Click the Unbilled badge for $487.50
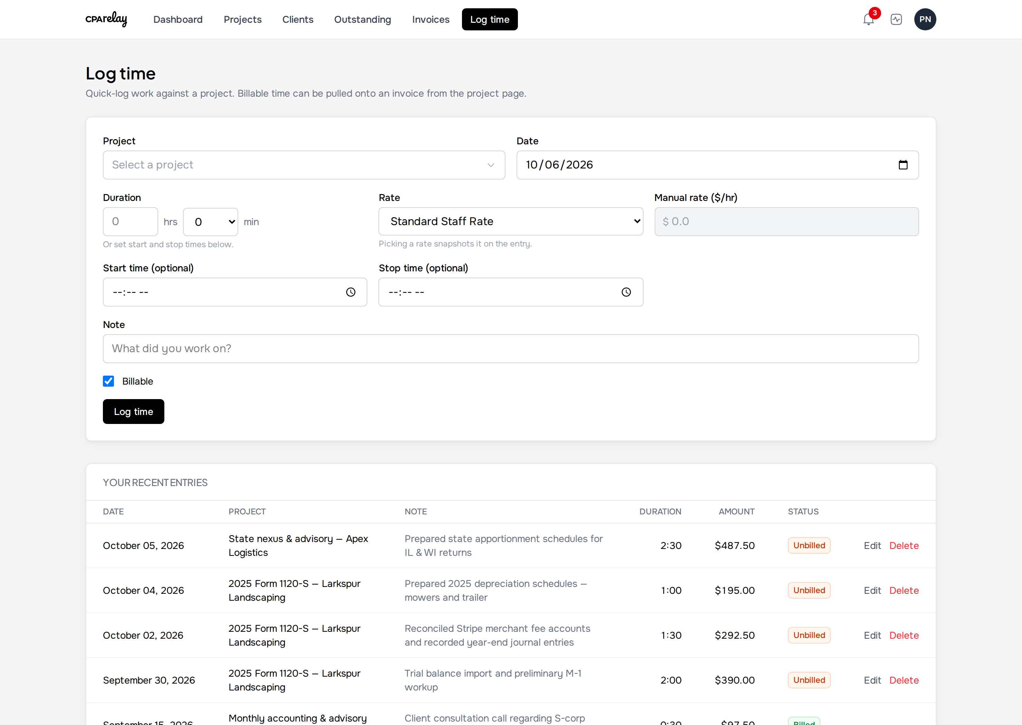The image size is (1022, 725). [809, 545]
